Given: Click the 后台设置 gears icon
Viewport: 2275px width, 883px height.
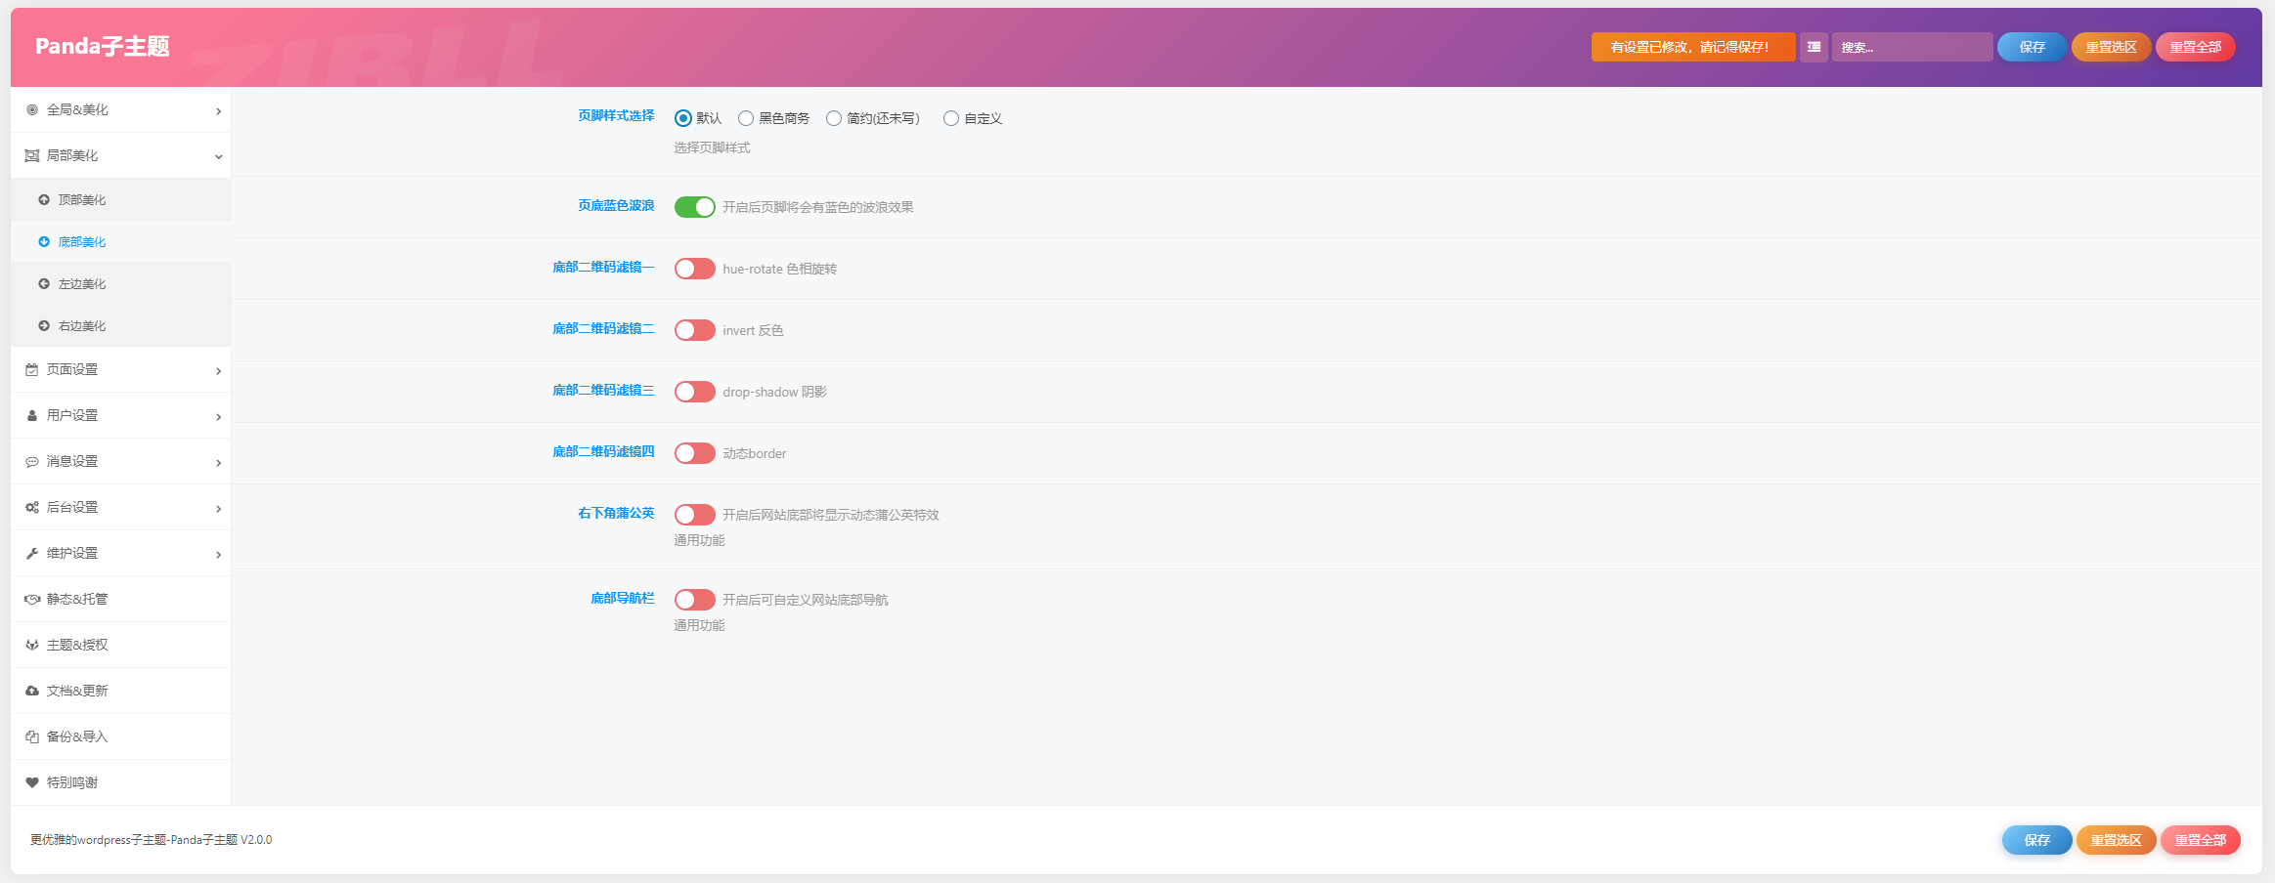Looking at the screenshot, I should click(x=32, y=508).
